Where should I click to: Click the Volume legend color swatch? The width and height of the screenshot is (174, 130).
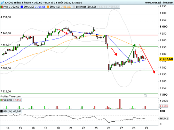(2, 100)
